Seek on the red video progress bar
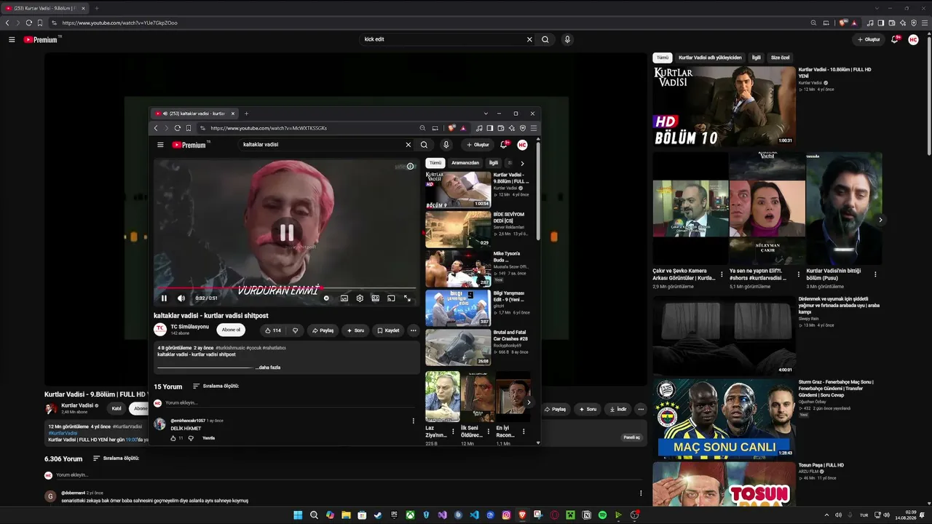The width and height of the screenshot is (932, 524). point(285,288)
